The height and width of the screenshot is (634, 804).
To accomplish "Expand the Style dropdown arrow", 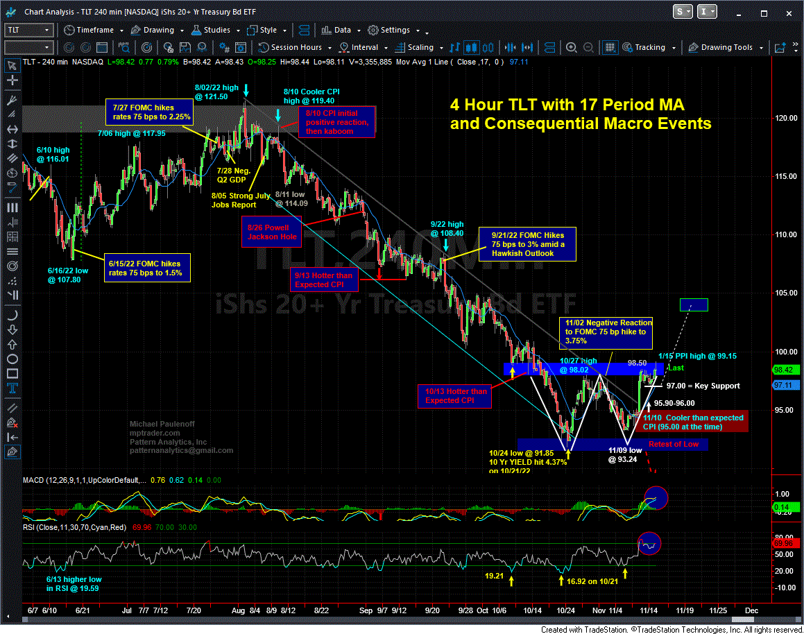I will point(284,31).
